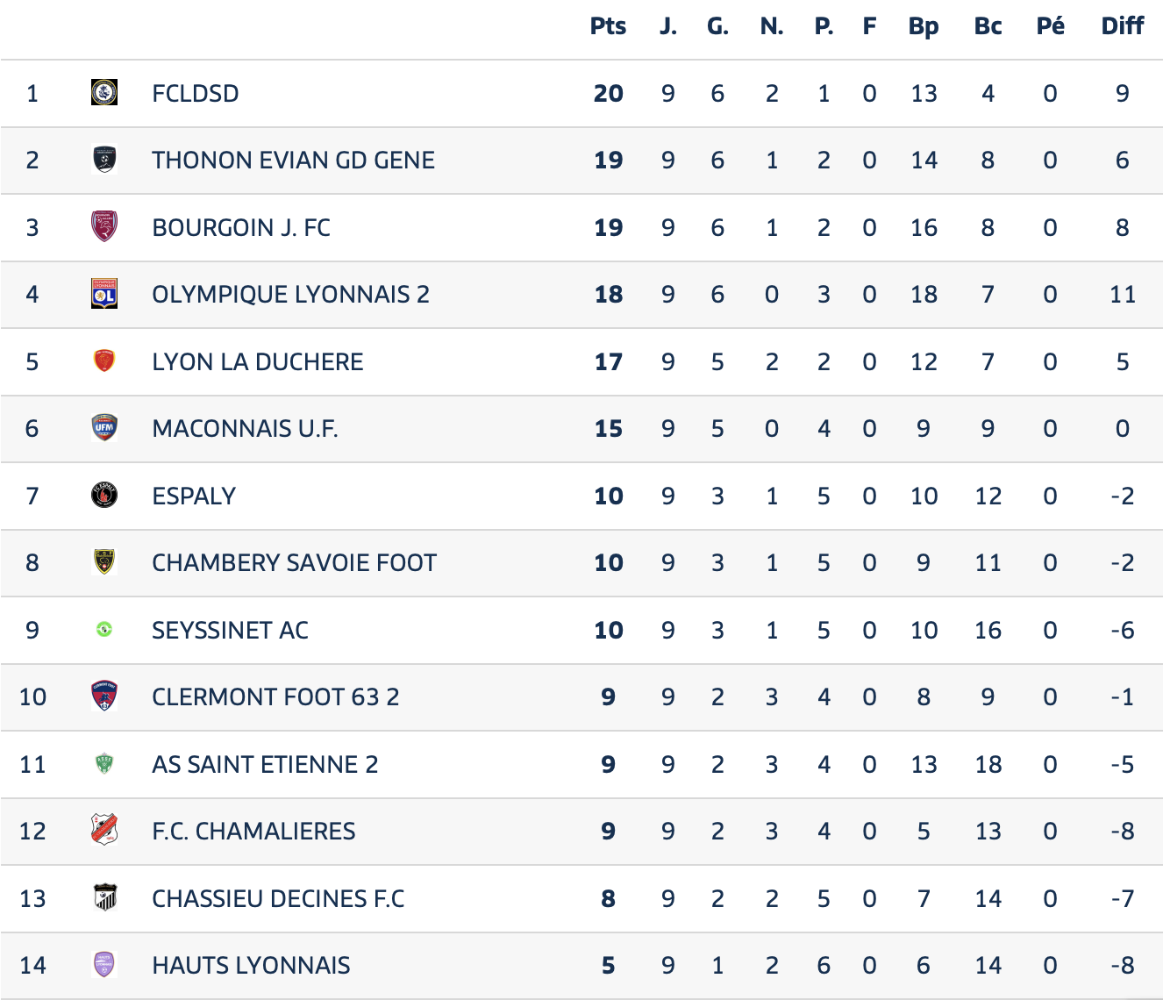Select the Bp column header
The width and height of the screenshot is (1163, 1000).
pos(924,26)
